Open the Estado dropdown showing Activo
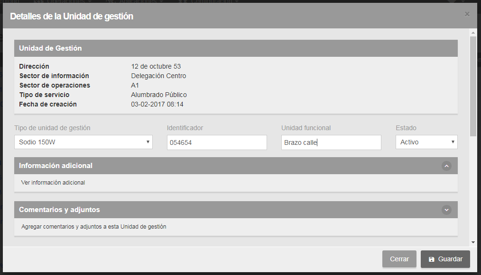481x275 pixels. (426, 142)
